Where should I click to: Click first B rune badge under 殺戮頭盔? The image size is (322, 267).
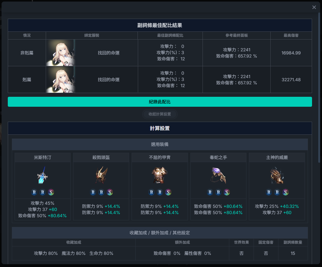pyautogui.click(x=93, y=192)
